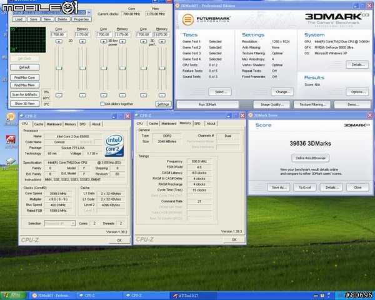
Task: Open the 3DMark desktop shortcut icon
Action: click(x=11, y=117)
